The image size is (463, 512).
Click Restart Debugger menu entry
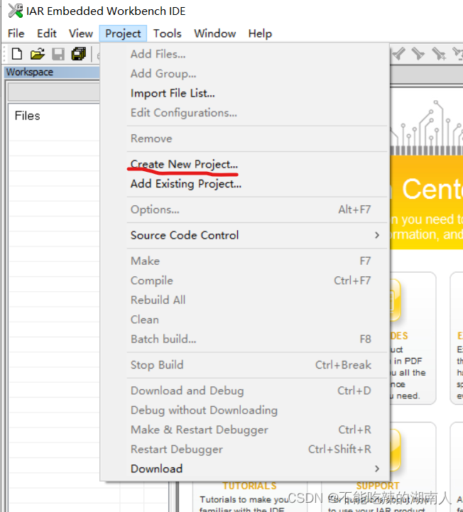[x=244, y=450]
